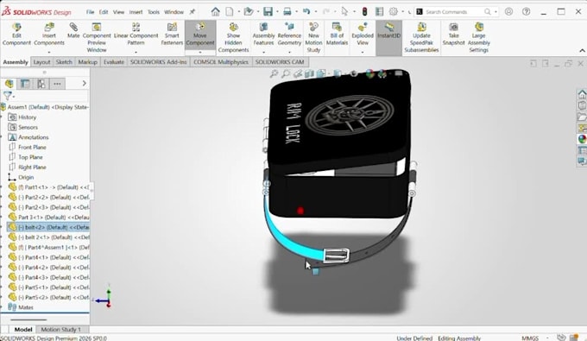Open Assembly Features tool
The width and height of the screenshot is (587, 341).
pyautogui.click(x=263, y=34)
